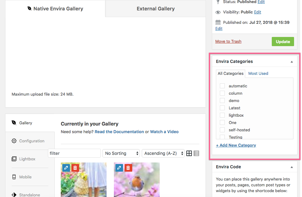Switch to grid view layout icon
This screenshot has height=197, width=302.
click(189, 153)
